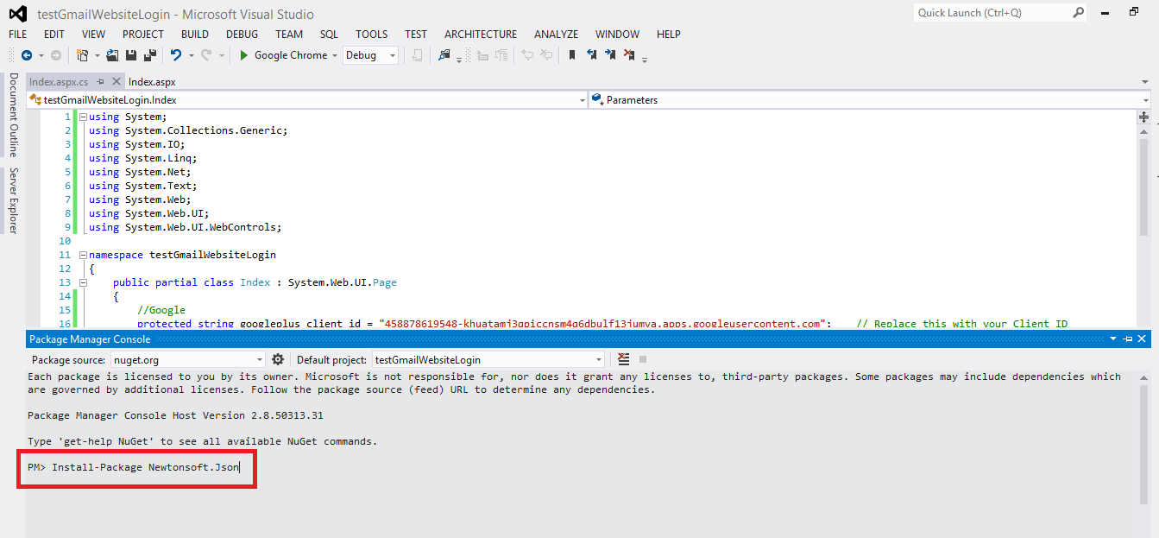Go to previous bookmark icon
Screen dimensions: 1159x538
(x=591, y=55)
